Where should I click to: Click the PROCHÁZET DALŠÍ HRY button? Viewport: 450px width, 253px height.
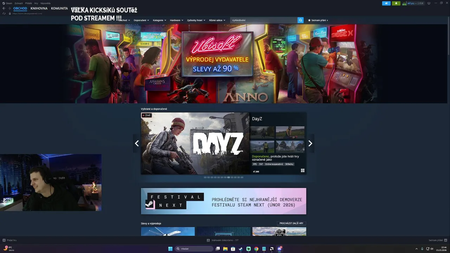click(x=291, y=223)
